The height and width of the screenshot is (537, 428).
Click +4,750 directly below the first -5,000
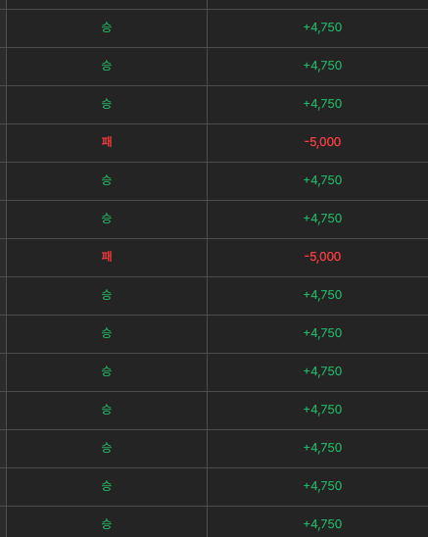coord(322,180)
